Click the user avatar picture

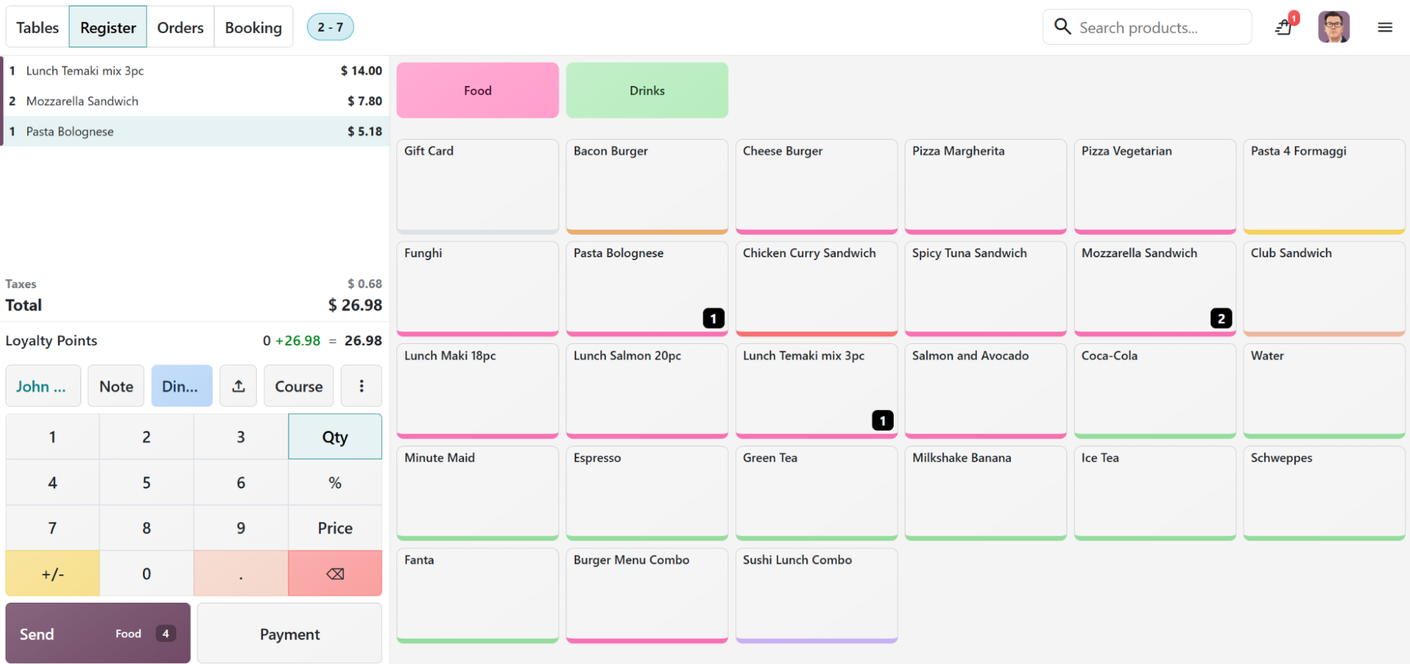pos(1333,27)
